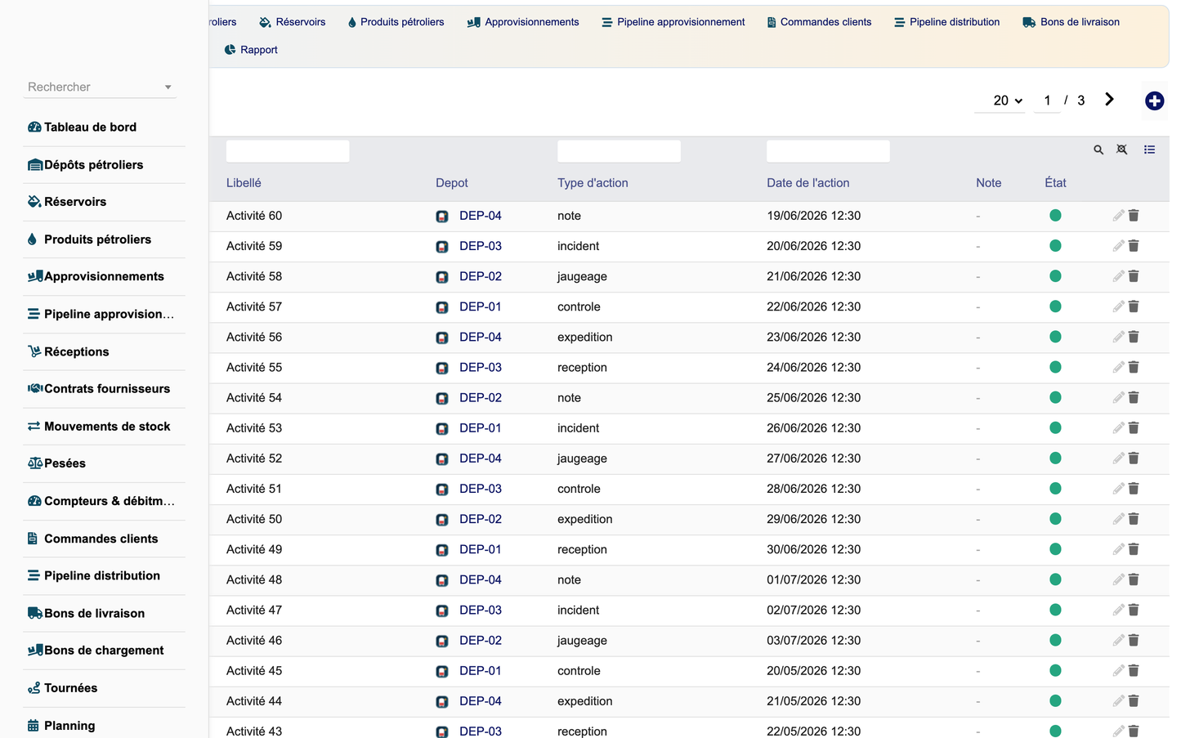This screenshot has width=1181, height=738.
Task: Open Commandes clients top tab
Action: (819, 22)
